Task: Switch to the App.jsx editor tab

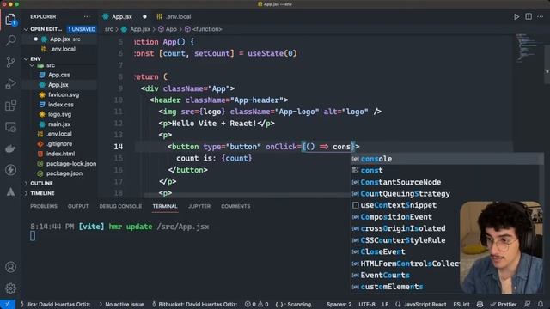Action: coord(121,17)
